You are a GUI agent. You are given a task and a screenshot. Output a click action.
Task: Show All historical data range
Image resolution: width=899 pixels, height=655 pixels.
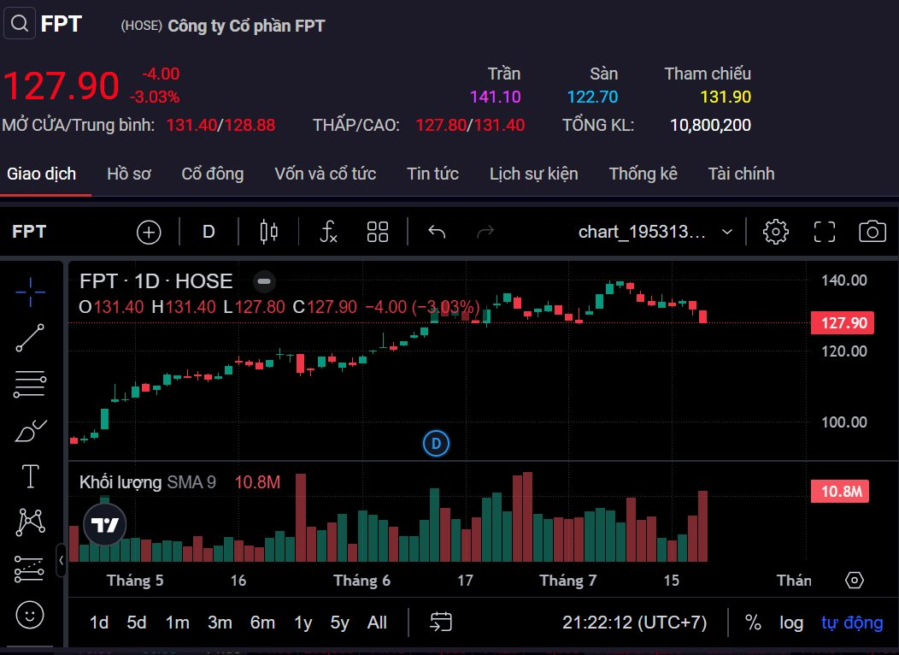(x=377, y=623)
